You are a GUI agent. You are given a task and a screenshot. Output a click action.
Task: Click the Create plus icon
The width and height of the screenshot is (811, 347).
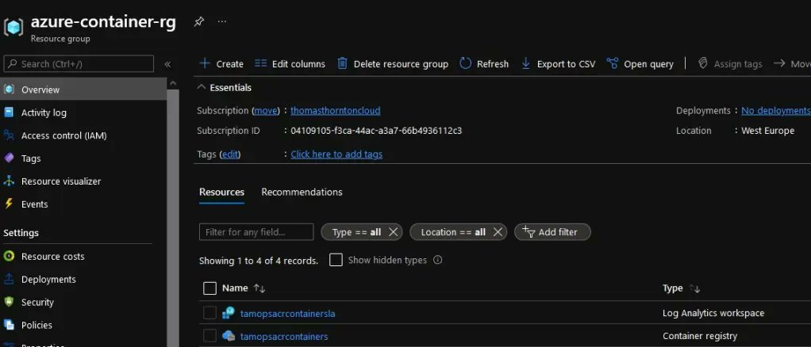(205, 63)
